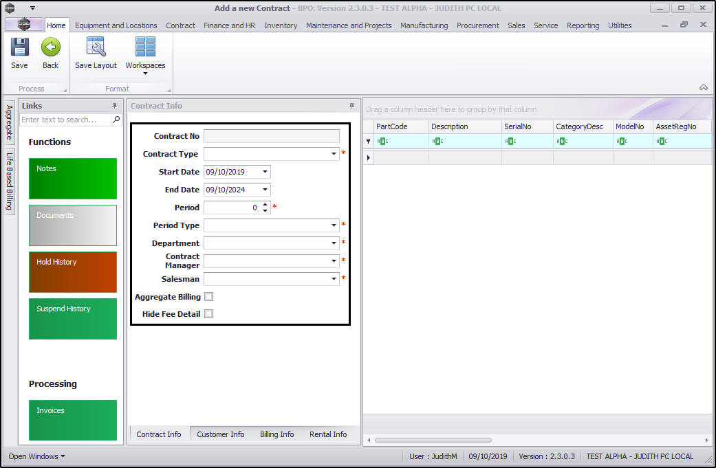Click the pin icon on Contract Info panel
The image size is (716, 468).
[352, 106]
